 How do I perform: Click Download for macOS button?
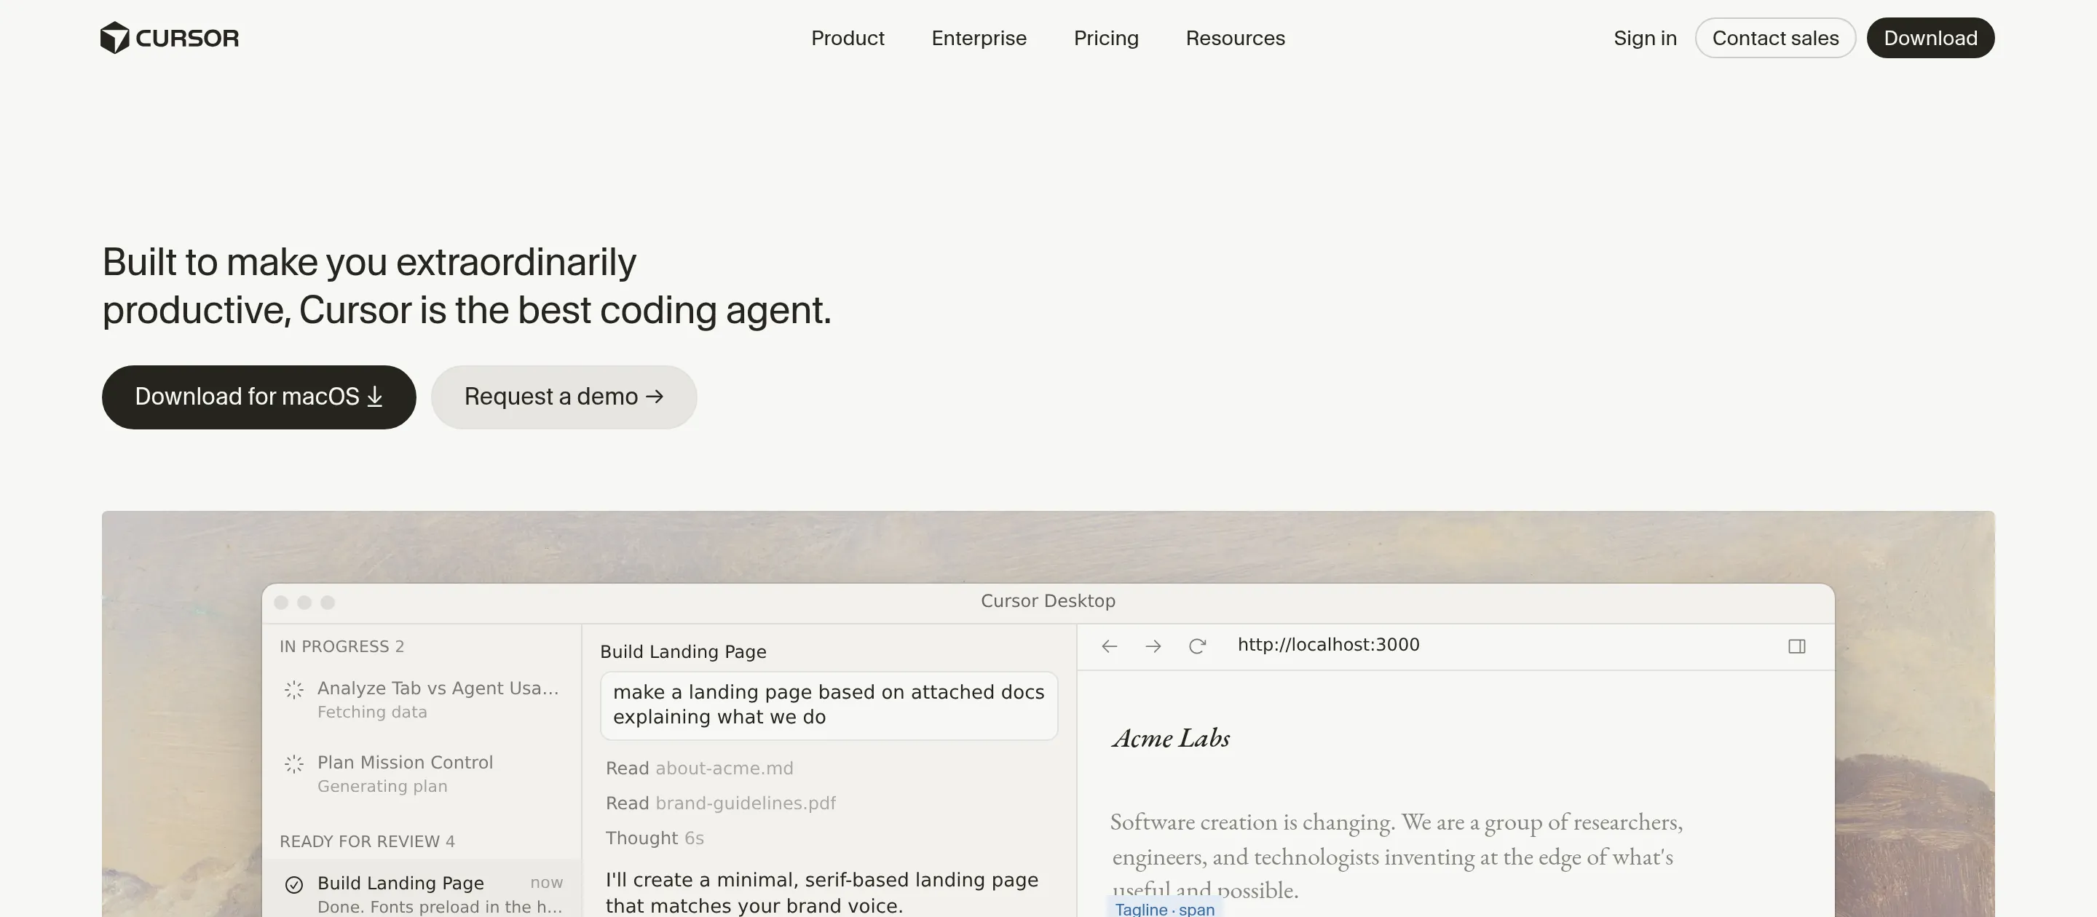(x=259, y=397)
